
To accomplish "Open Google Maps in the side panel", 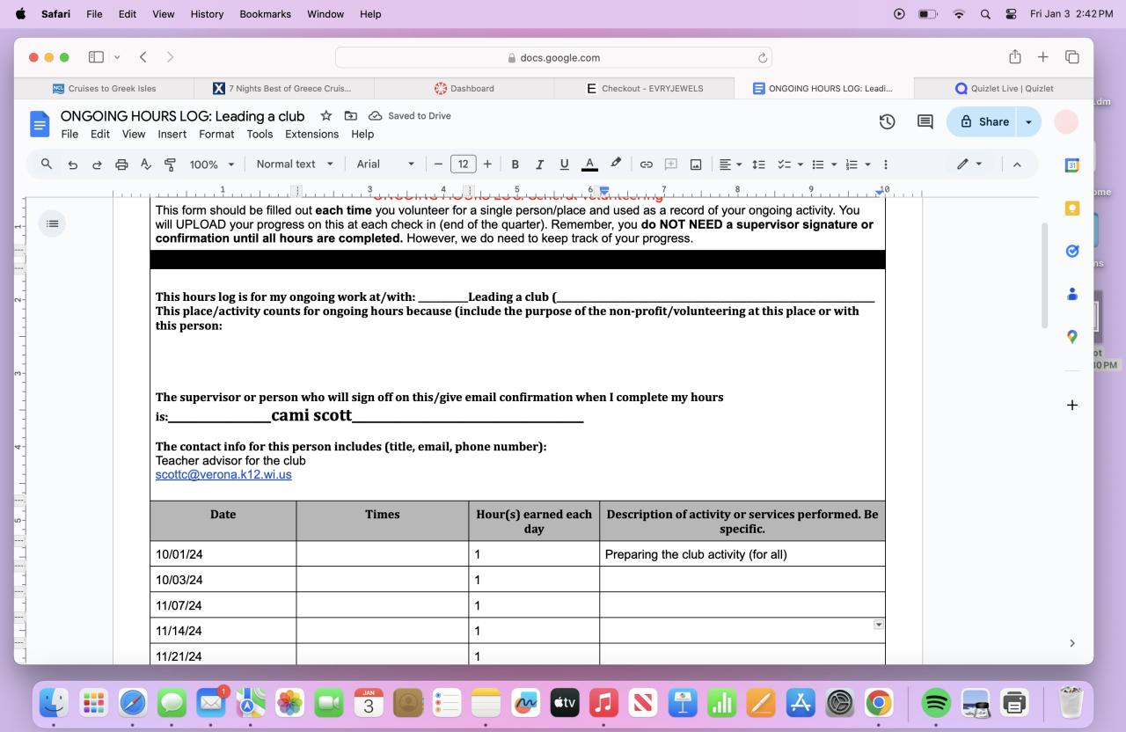I will point(1071,336).
